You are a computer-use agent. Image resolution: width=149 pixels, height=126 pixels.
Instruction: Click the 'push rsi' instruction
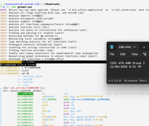coord(69,122)
